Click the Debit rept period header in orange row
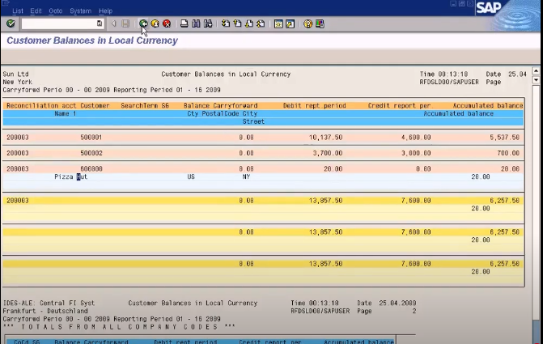This screenshot has width=543, height=344. click(315, 106)
